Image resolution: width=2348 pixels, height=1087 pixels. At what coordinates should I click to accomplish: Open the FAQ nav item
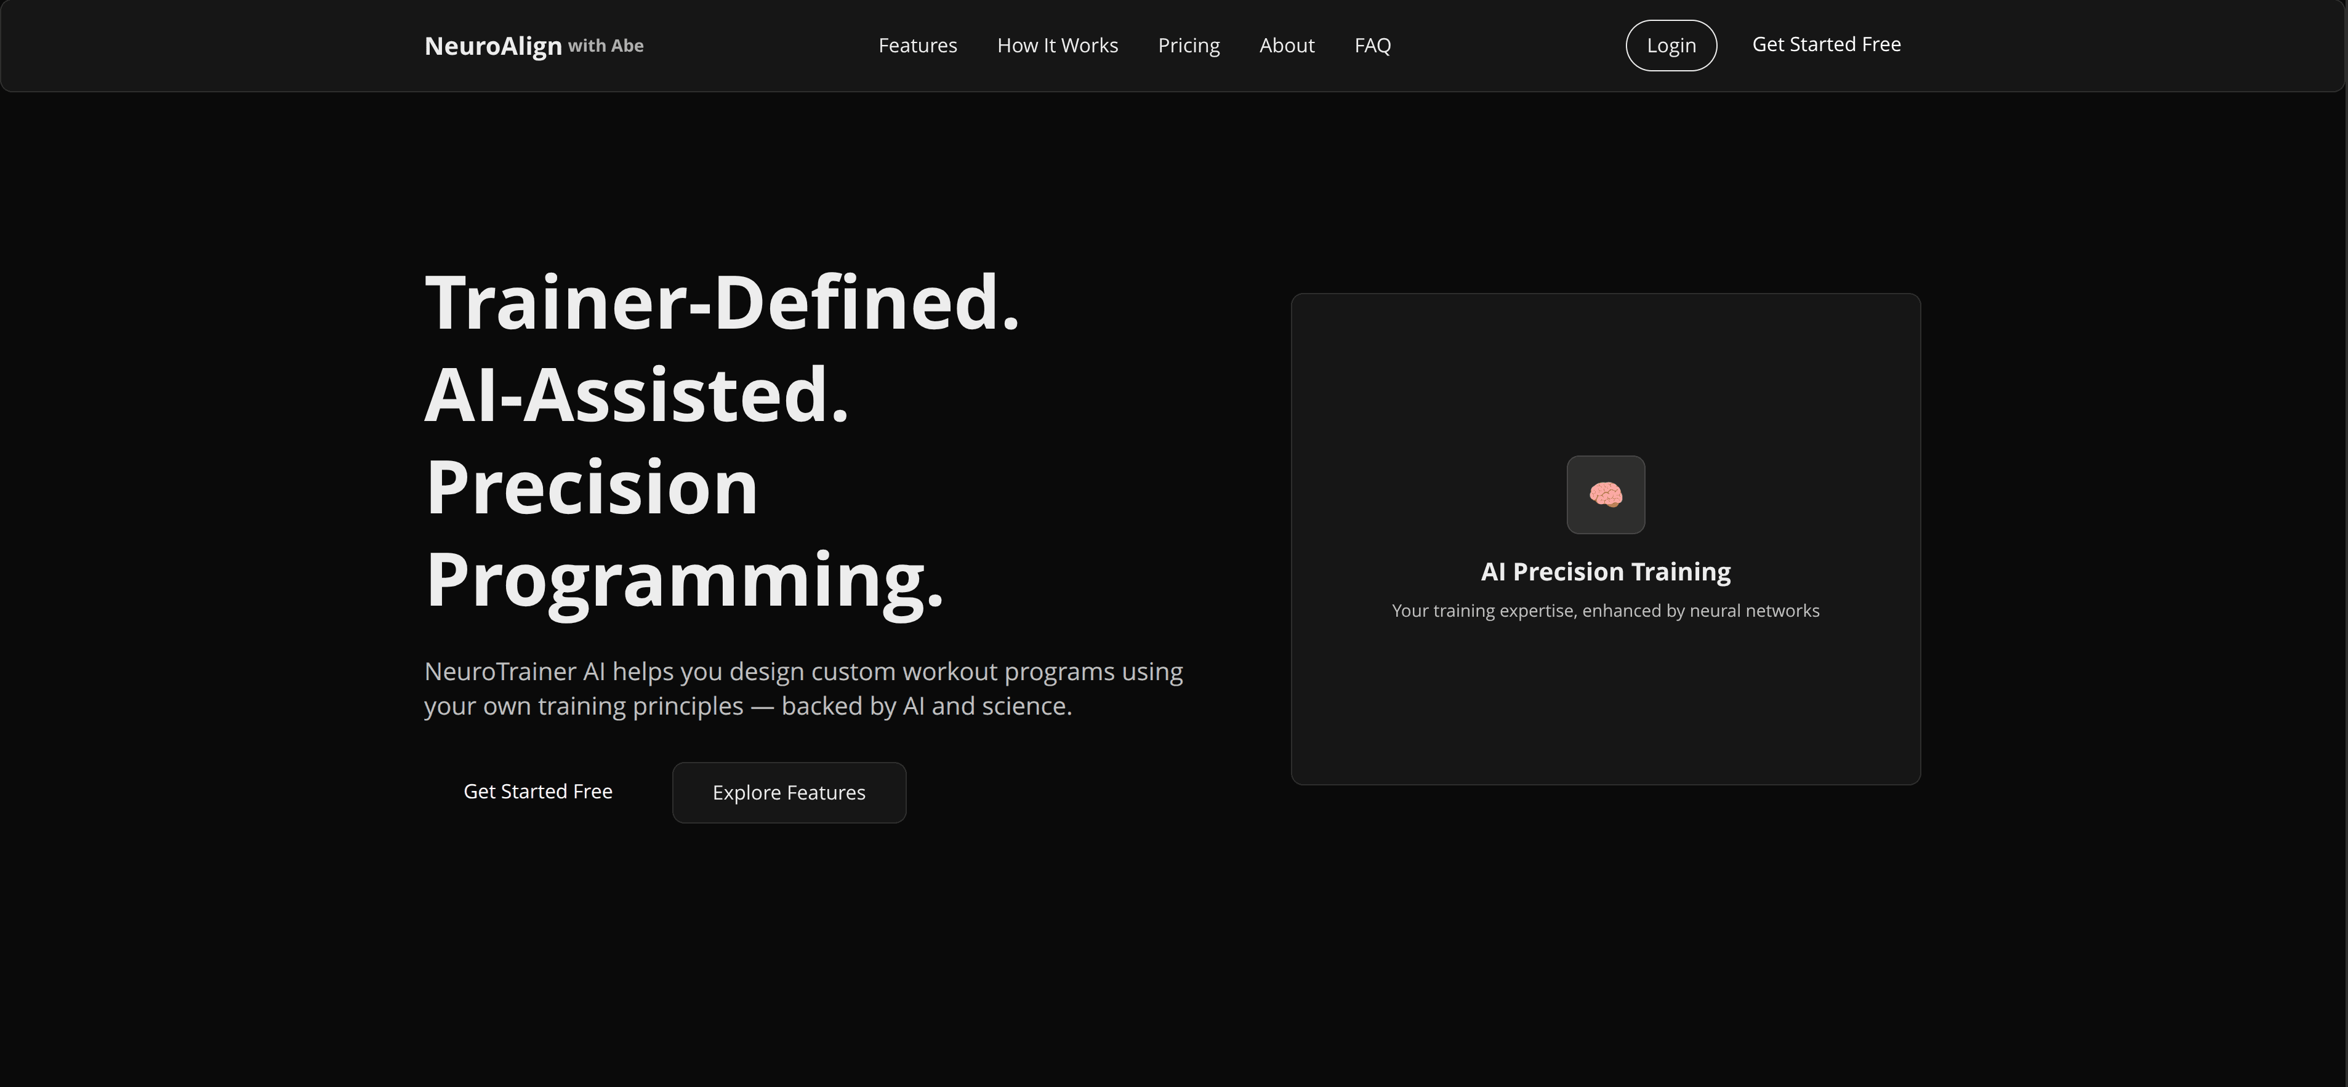point(1372,46)
